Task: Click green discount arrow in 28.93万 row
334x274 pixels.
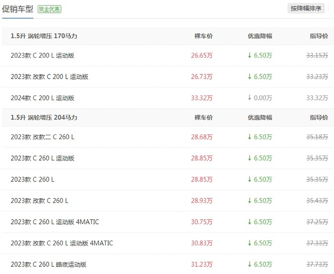Action: (249, 201)
